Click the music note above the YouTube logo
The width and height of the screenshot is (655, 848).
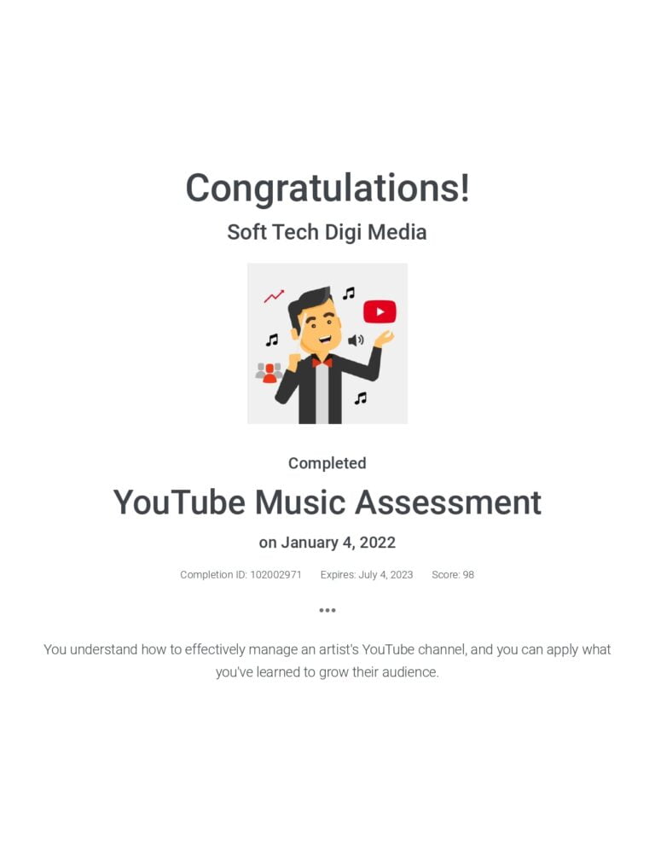tap(349, 293)
